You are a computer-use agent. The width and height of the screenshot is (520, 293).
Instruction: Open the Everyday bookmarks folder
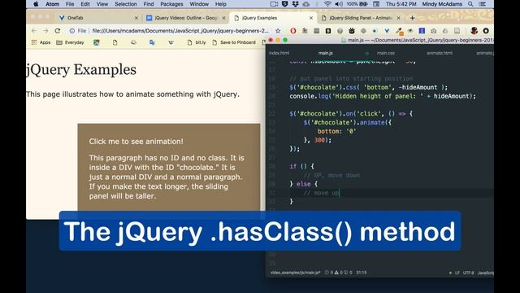click(x=70, y=42)
